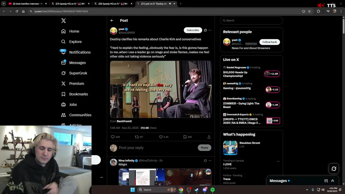Image resolution: width=345 pixels, height=194 pixels.
Task: Open Nina Infinity's profile name
Action: (x=126, y=161)
